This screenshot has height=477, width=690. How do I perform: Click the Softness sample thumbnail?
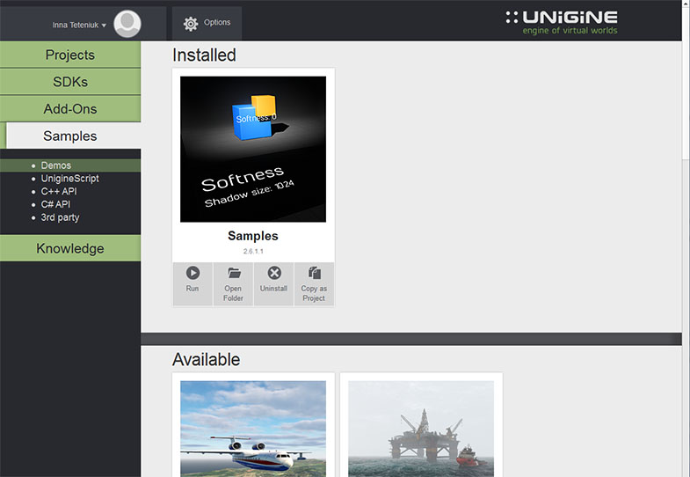pos(253,149)
